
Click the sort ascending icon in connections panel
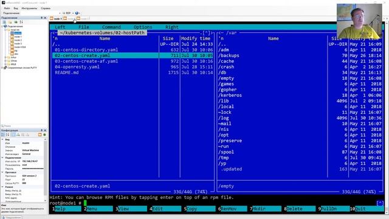point(21,22)
